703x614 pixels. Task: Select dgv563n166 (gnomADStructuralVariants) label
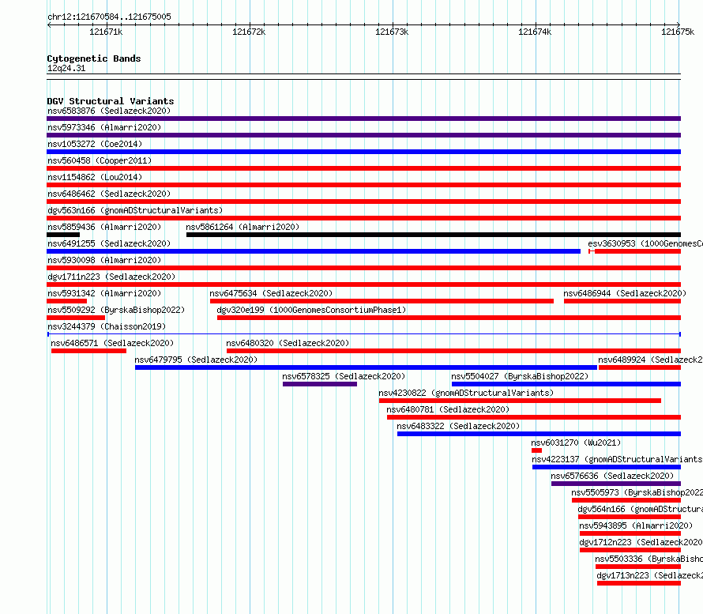135,210
